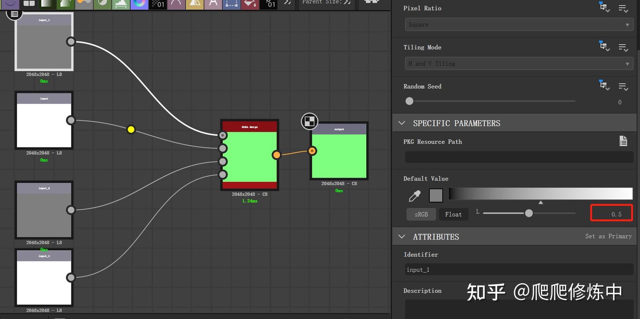Click the PKG Resource Path input field
The image size is (640, 319).
tap(519, 157)
